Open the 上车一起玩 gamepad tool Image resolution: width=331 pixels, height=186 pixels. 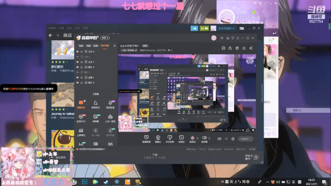[x=110, y=118]
